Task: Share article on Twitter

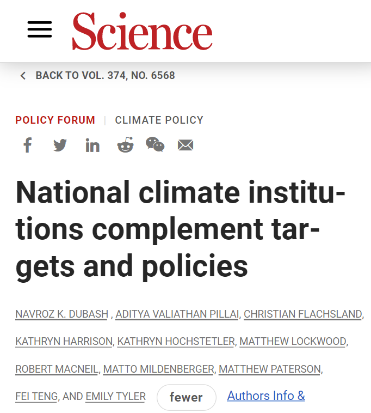Action: pos(60,145)
